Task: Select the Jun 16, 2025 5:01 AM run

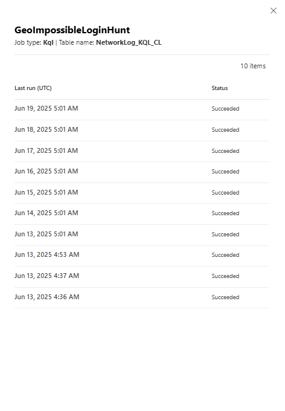Action: [142, 172]
